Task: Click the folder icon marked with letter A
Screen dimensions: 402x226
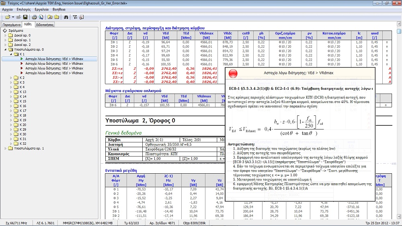Action: point(50,17)
